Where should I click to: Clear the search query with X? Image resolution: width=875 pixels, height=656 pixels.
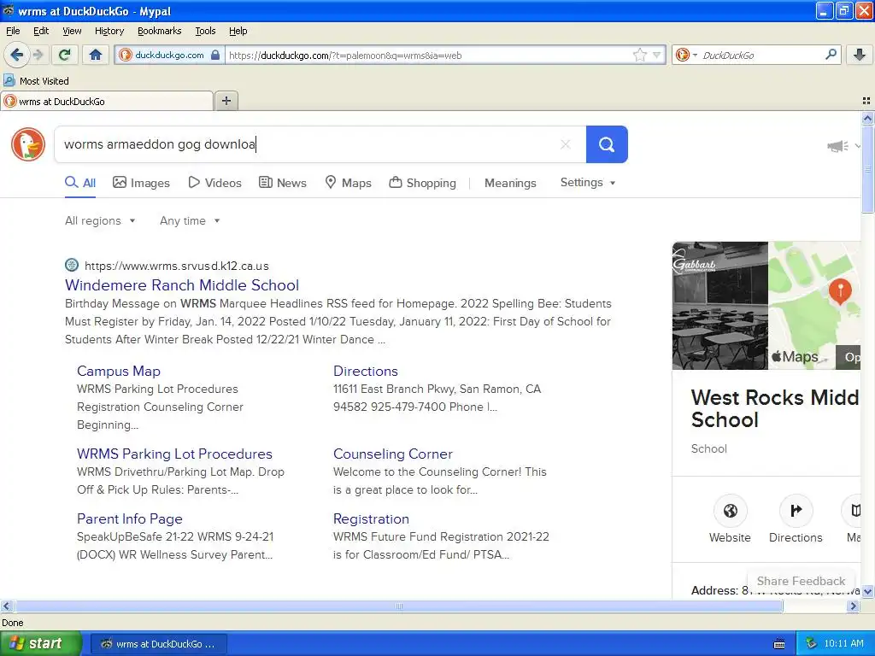pyautogui.click(x=566, y=144)
